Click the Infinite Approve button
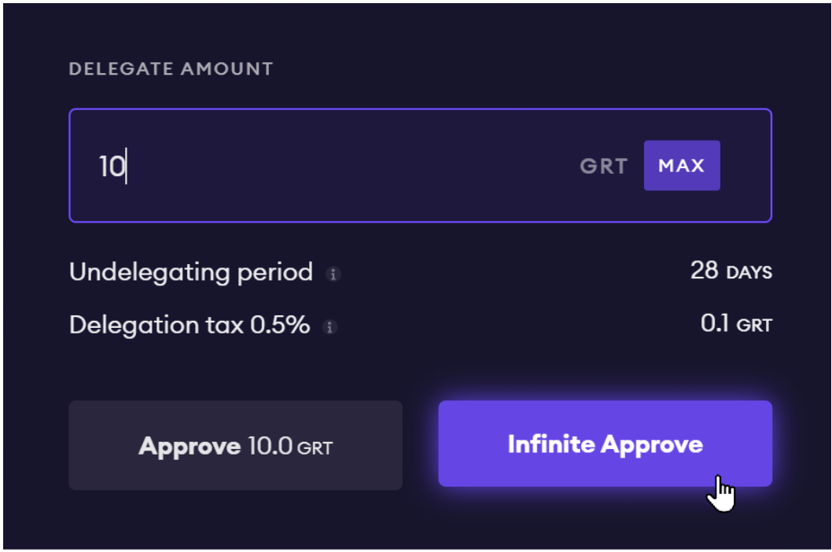The image size is (832, 552). pyautogui.click(x=605, y=444)
